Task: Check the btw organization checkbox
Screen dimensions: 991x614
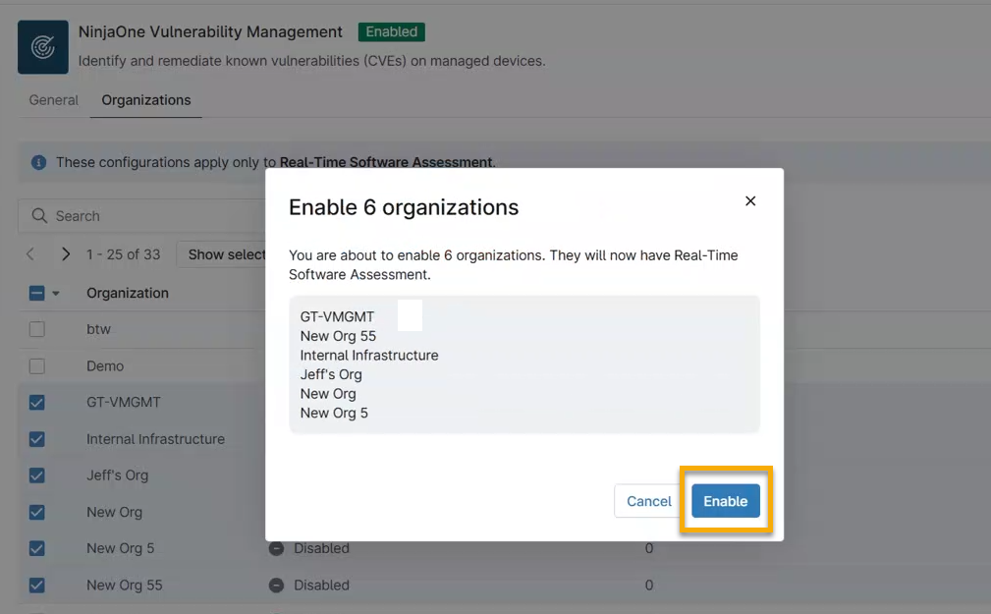Action: (36, 329)
